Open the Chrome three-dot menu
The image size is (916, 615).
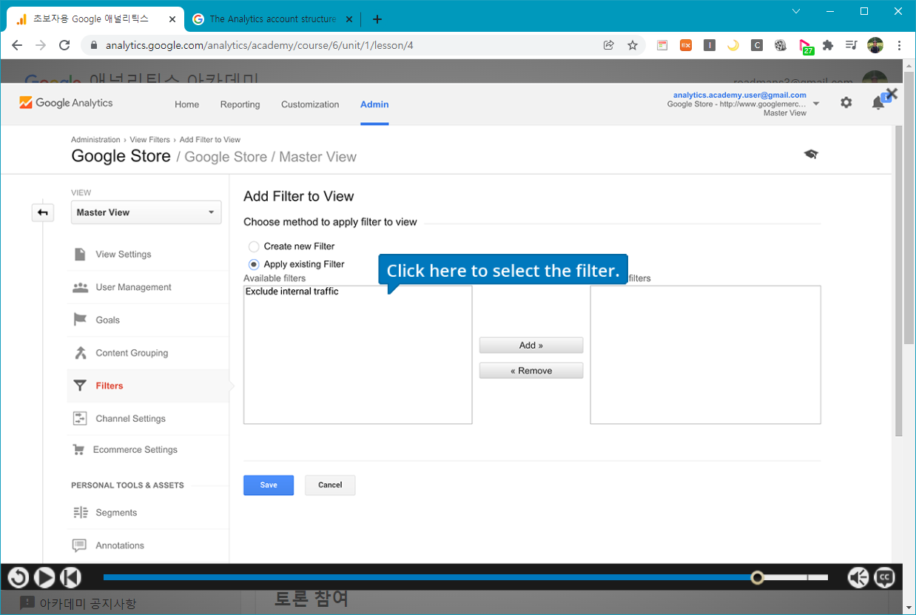click(x=899, y=45)
